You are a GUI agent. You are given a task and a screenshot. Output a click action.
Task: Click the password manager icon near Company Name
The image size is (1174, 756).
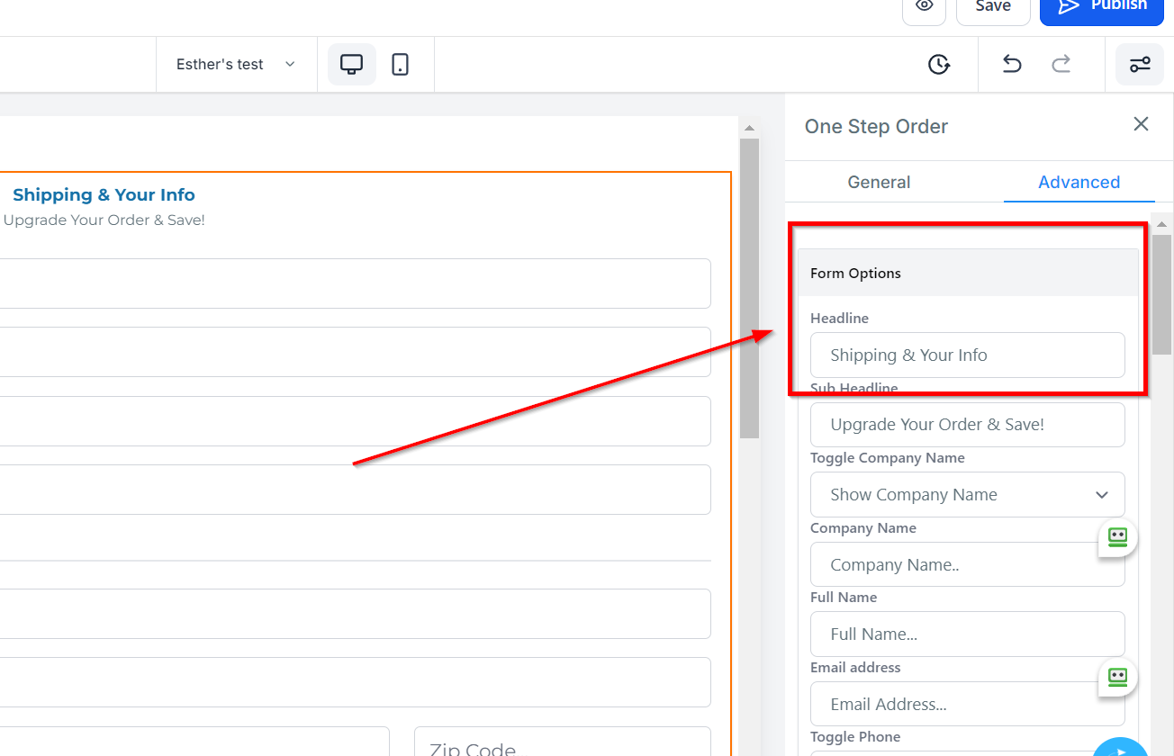pos(1117,537)
